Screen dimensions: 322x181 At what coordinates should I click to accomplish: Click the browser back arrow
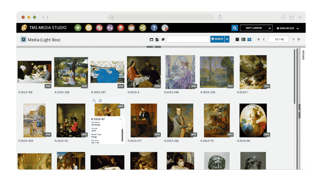[43, 18]
